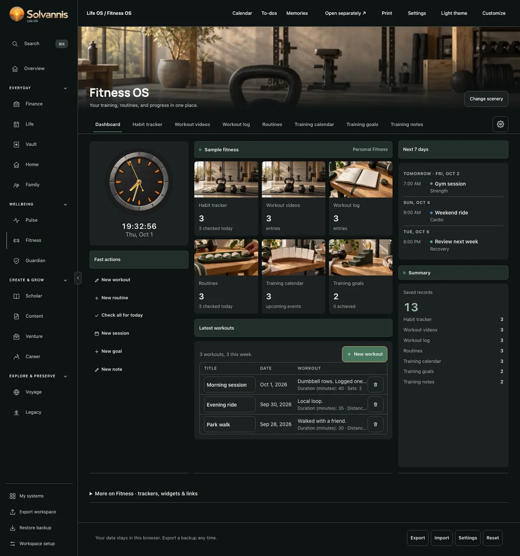Open the Venture briefcase icon
This screenshot has height=556, width=520.
point(16,336)
